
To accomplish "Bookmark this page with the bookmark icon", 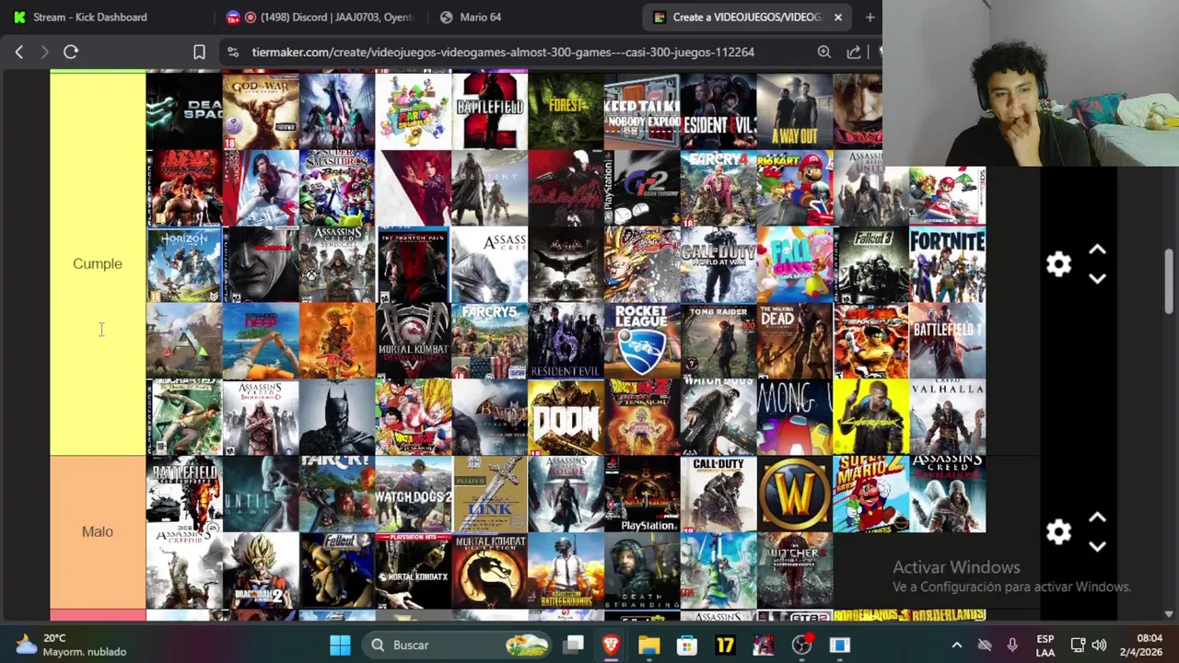I will coord(199,52).
